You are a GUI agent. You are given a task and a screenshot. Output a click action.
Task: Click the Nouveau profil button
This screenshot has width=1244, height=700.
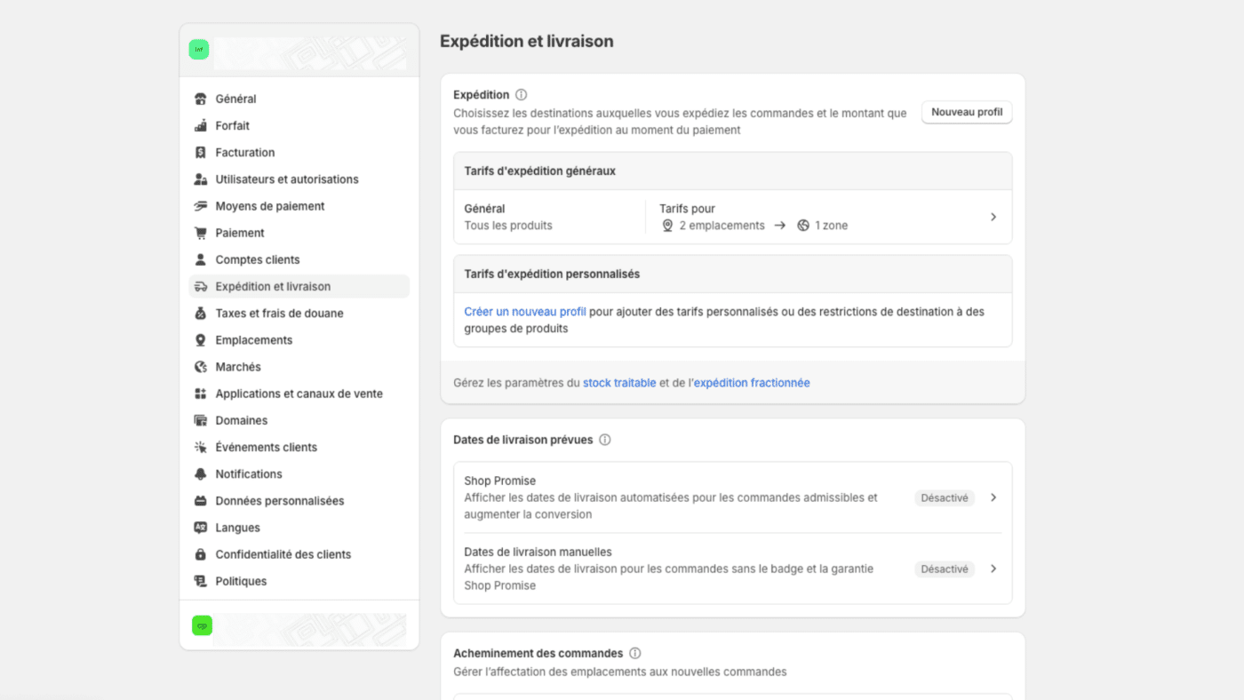pyautogui.click(x=967, y=112)
